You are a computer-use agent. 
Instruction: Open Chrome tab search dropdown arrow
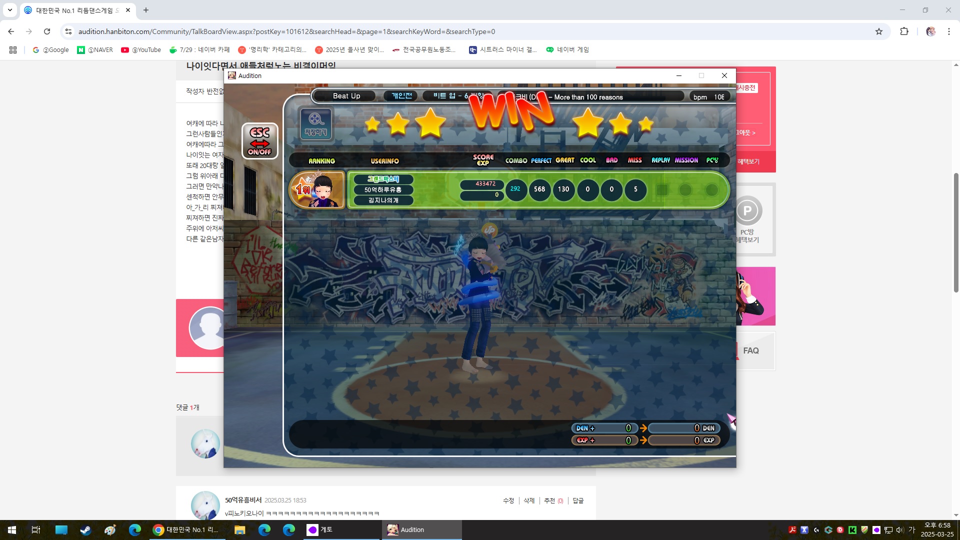[9, 10]
